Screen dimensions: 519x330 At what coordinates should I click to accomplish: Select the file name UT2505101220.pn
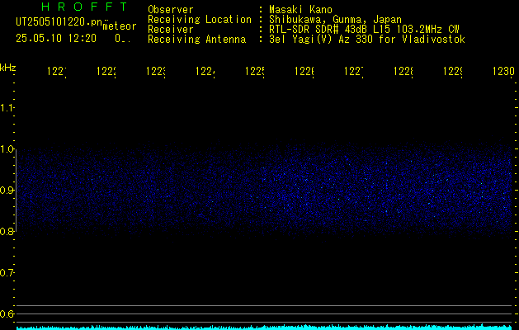[x=59, y=22]
